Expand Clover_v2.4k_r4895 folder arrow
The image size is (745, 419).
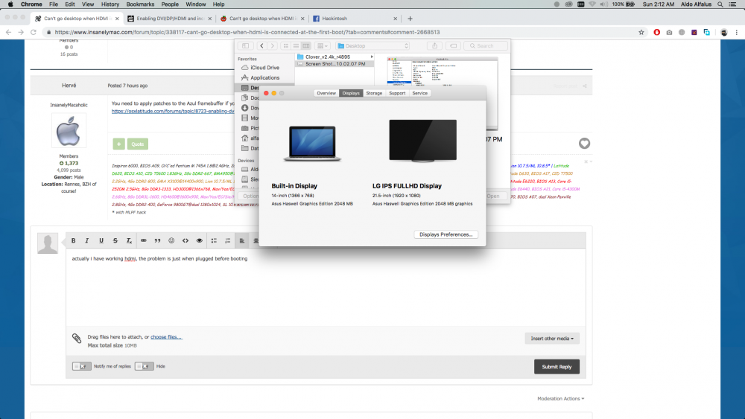(x=372, y=57)
